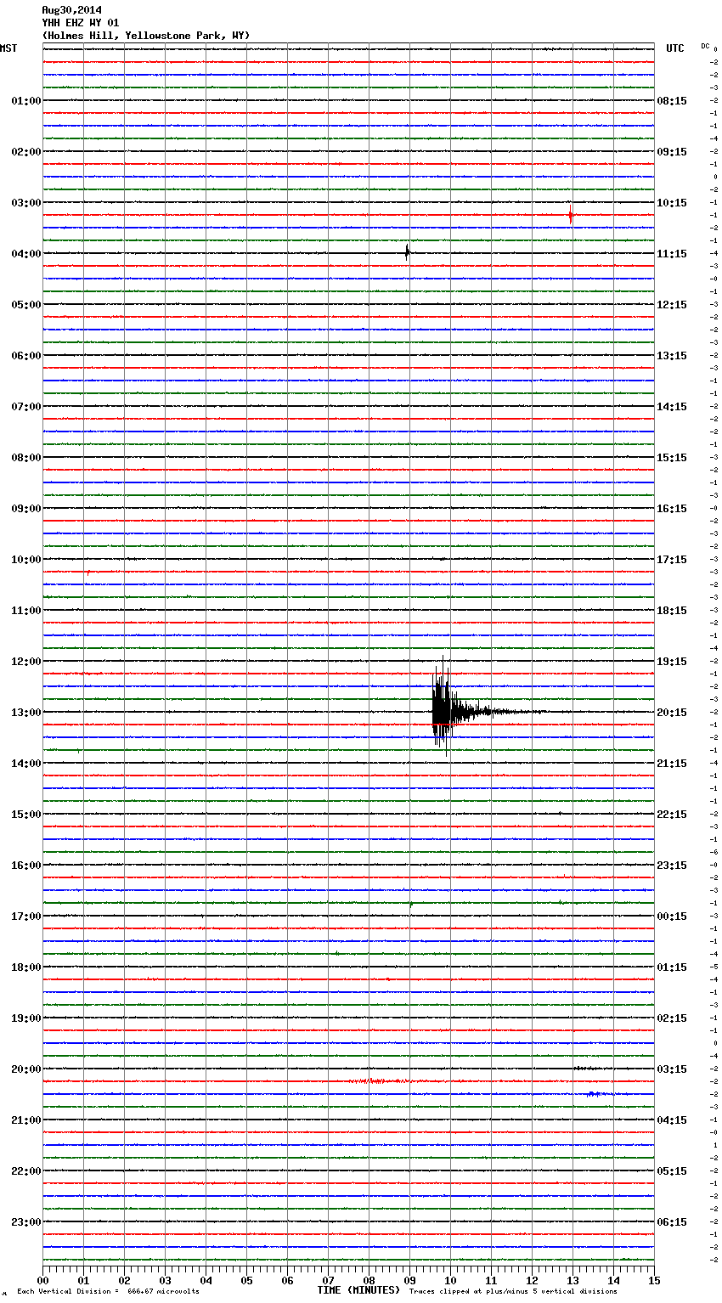722x1303 pixels.
Task: Click the Traces clipped footnote text
Action: pyautogui.click(x=513, y=1291)
